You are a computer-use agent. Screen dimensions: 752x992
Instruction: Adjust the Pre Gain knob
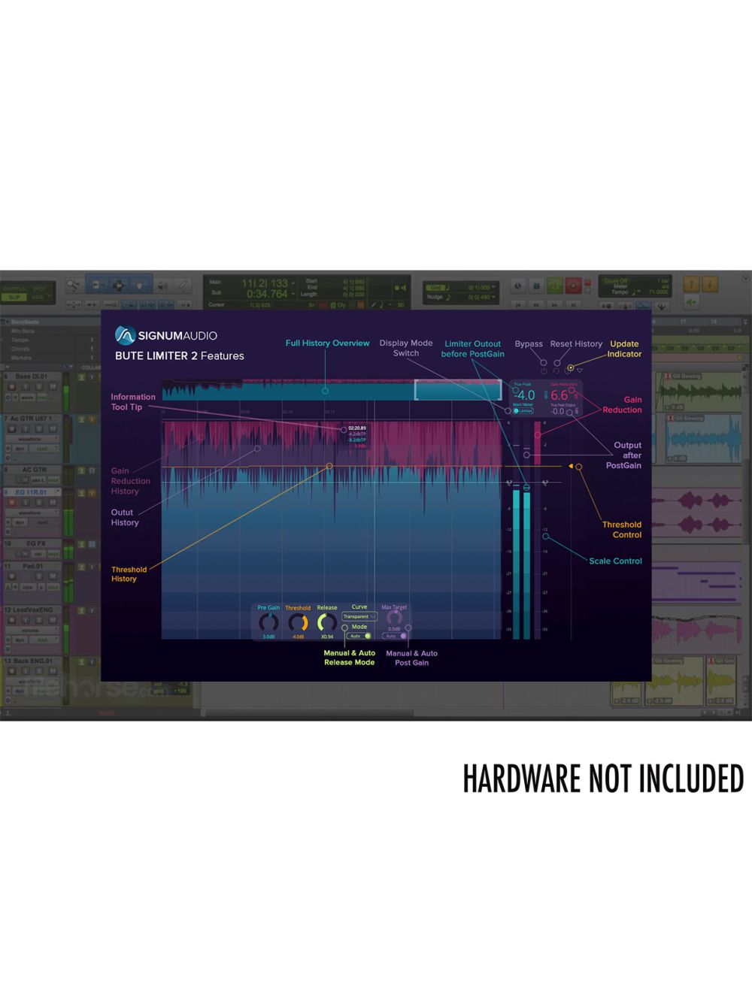tap(269, 621)
